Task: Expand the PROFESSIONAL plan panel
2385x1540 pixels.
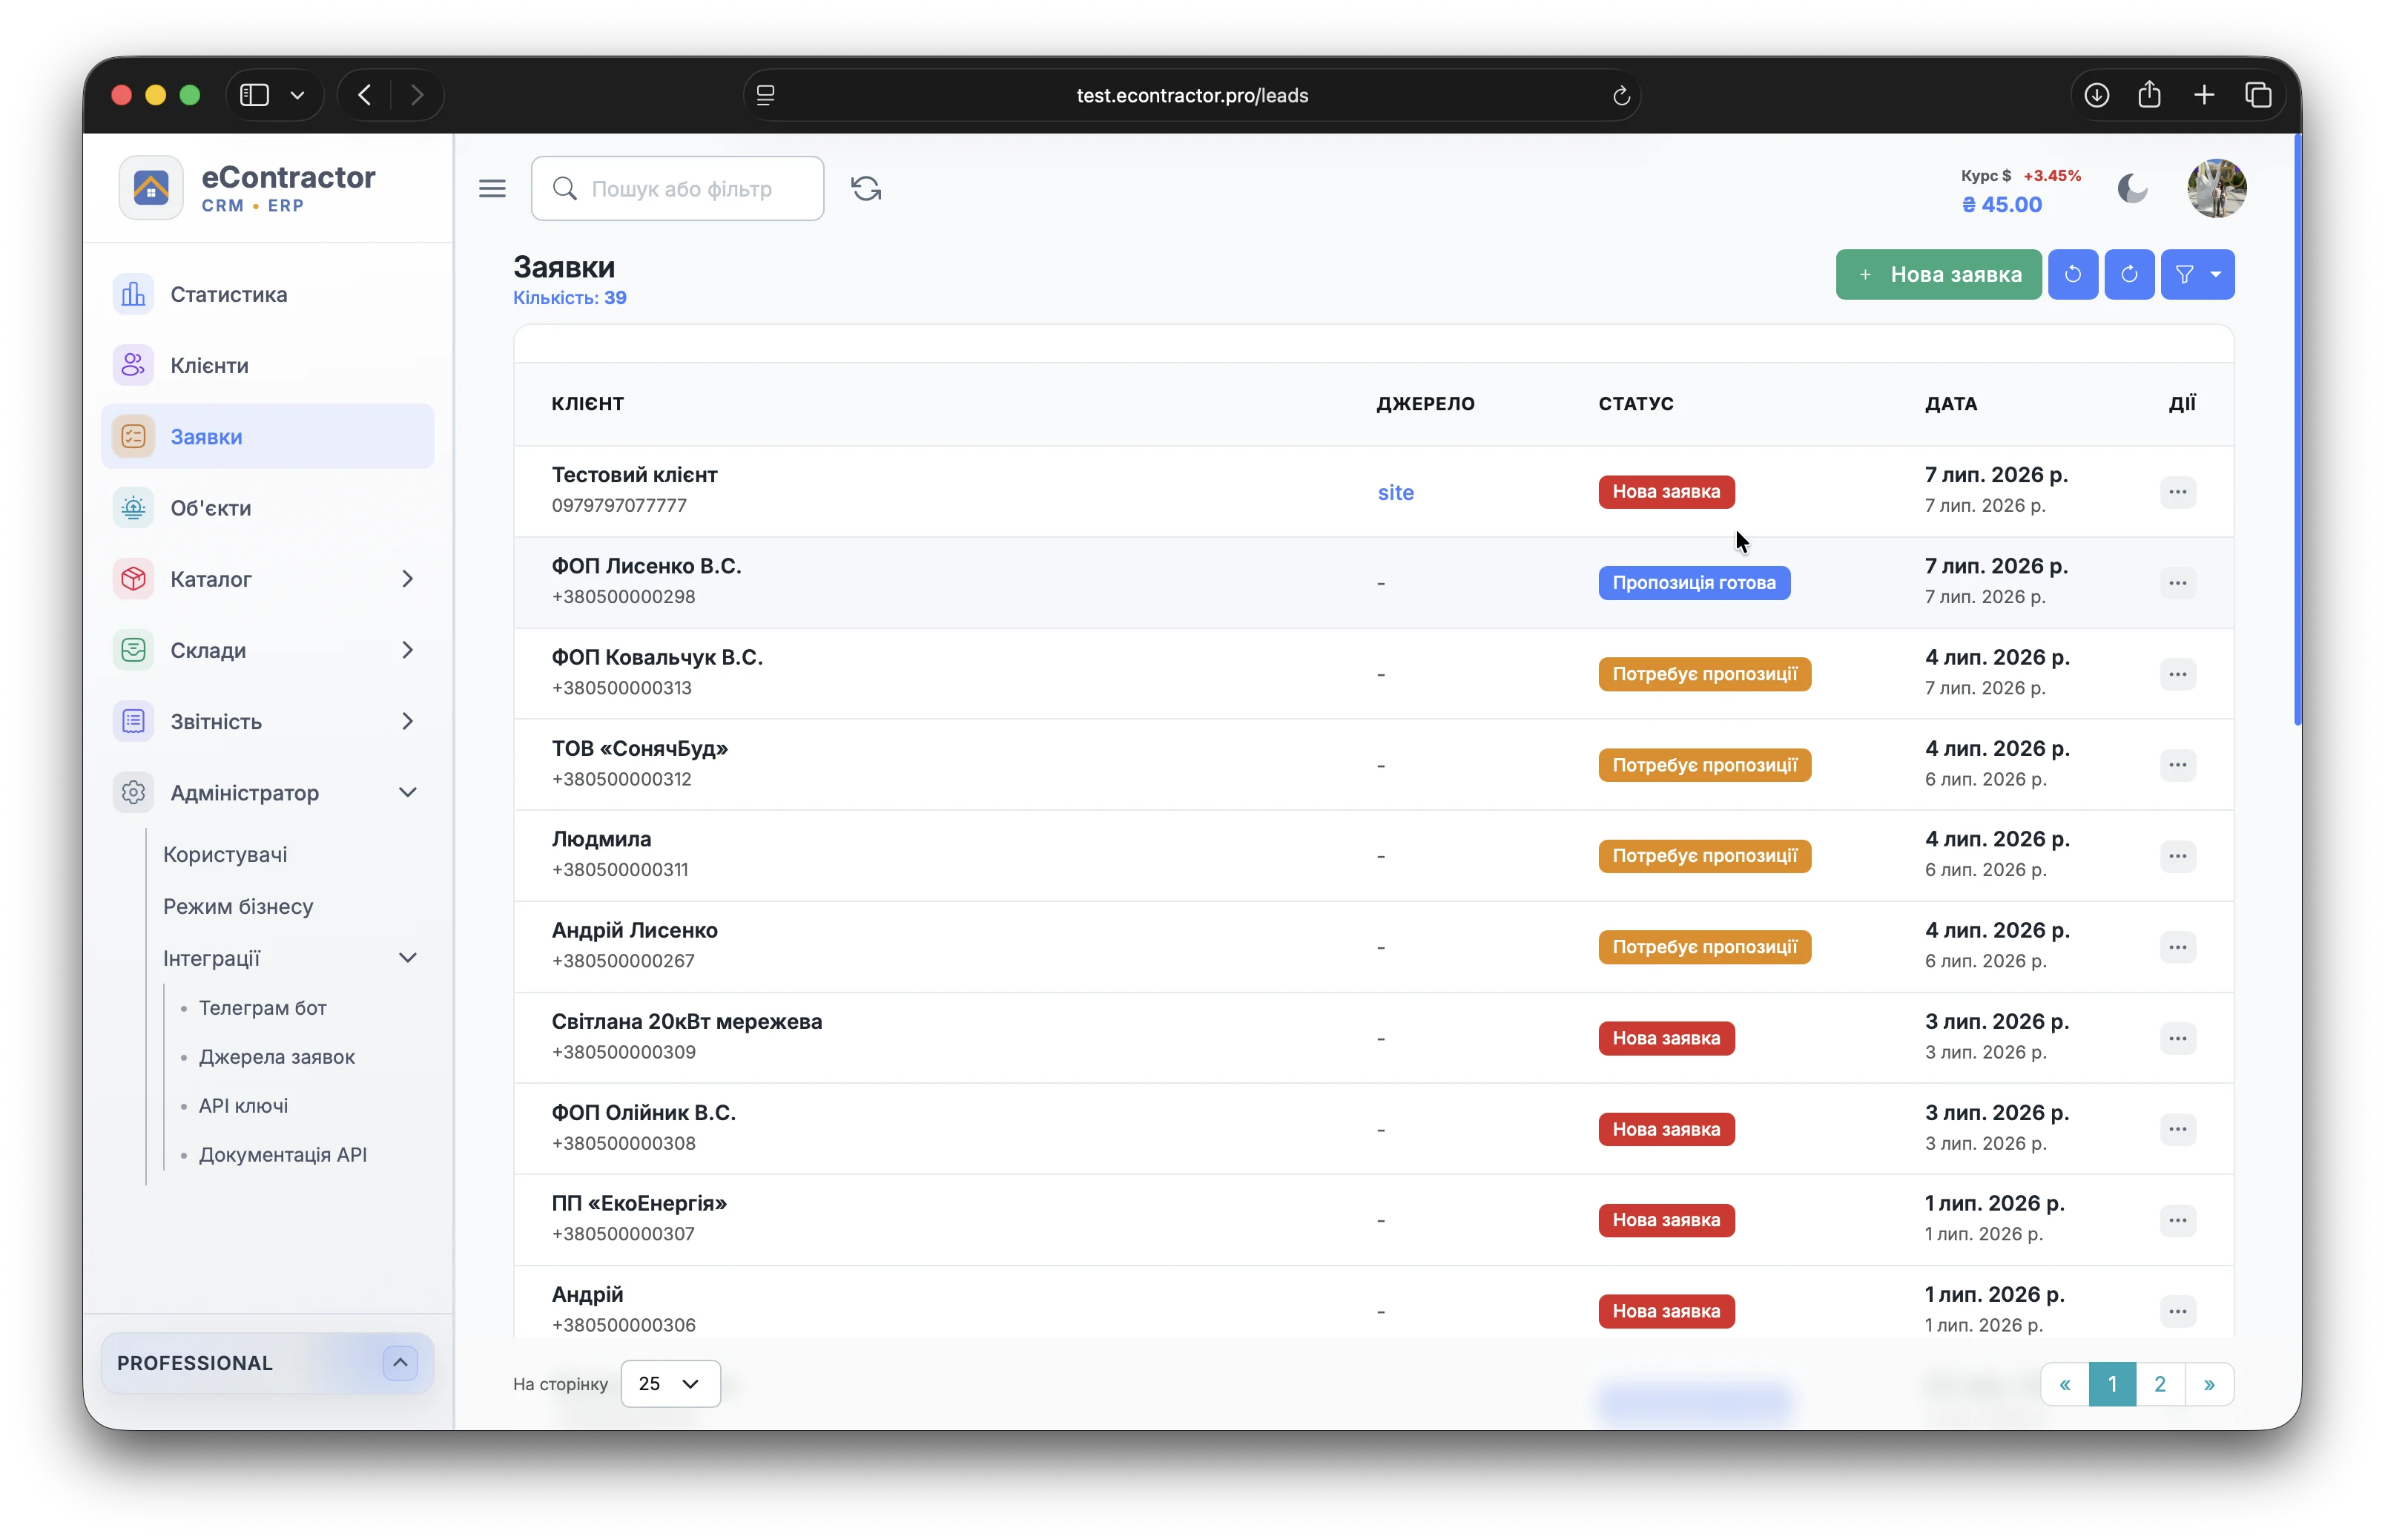Action: tap(400, 1362)
